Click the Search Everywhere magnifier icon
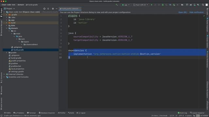 pos(203,5)
